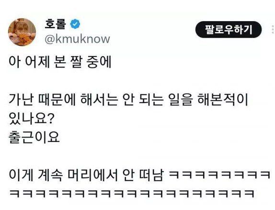
Task: Follow the account with 팔로우하기 button
Action: [x=229, y=30]
